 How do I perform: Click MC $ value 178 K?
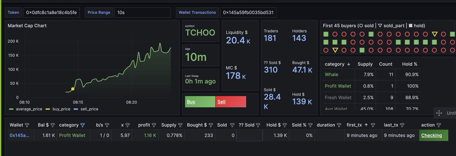[236, 75]
